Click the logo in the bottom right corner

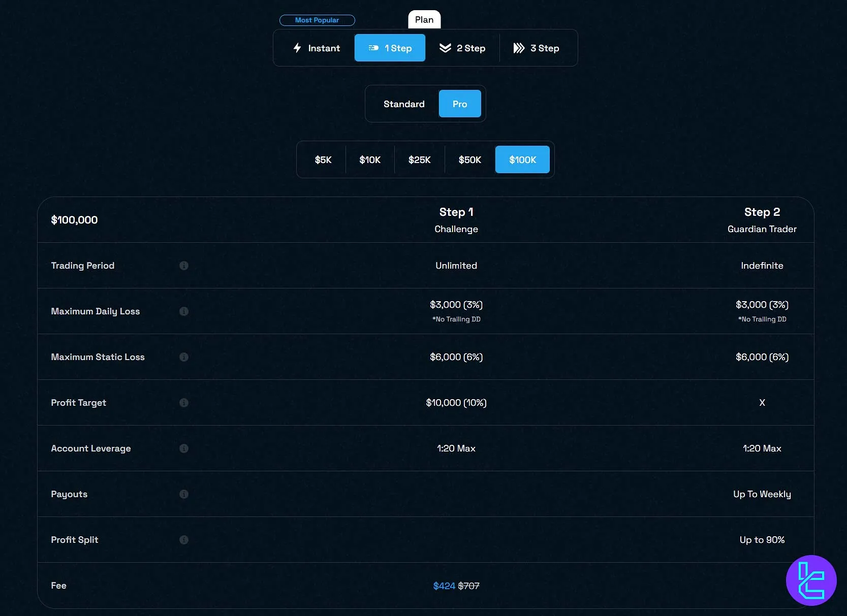click(811, 580)
